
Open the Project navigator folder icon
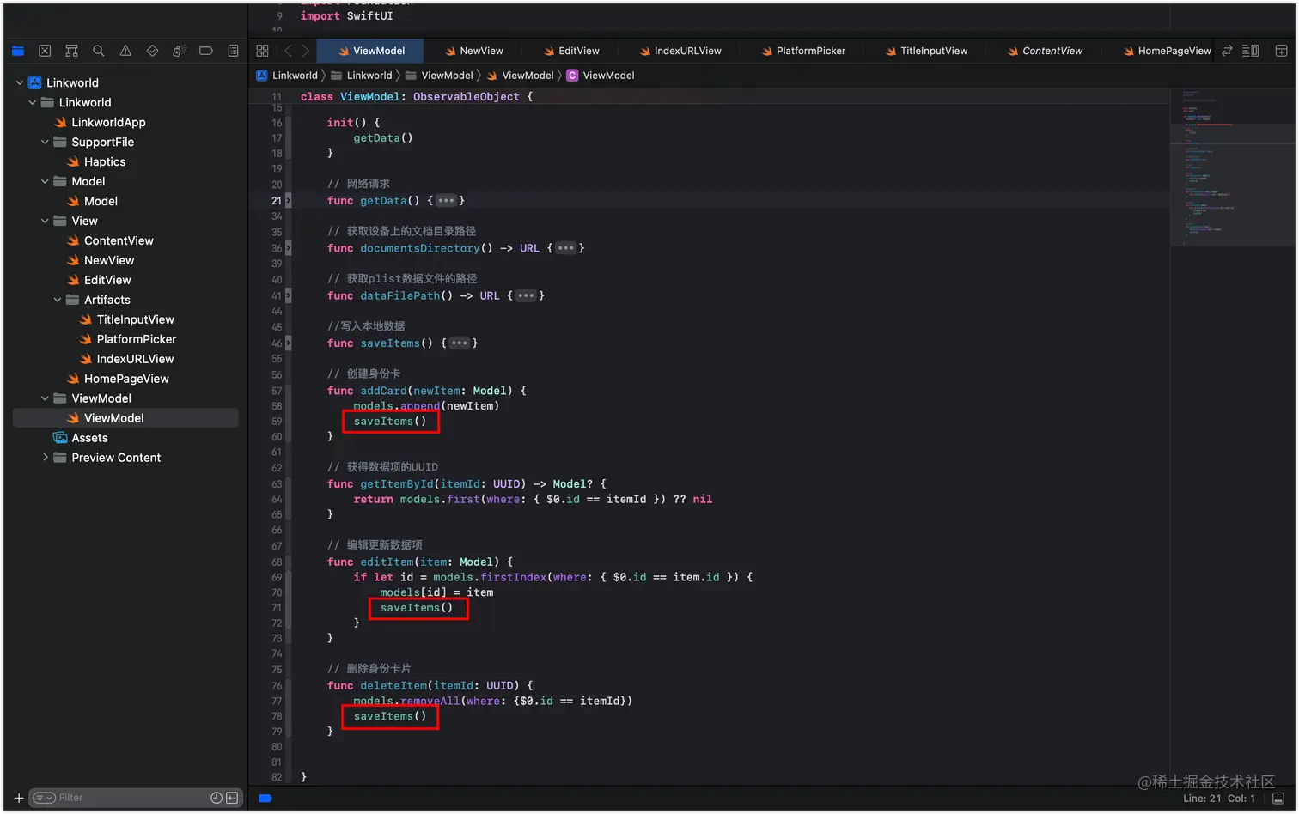[x=18, y=51]
